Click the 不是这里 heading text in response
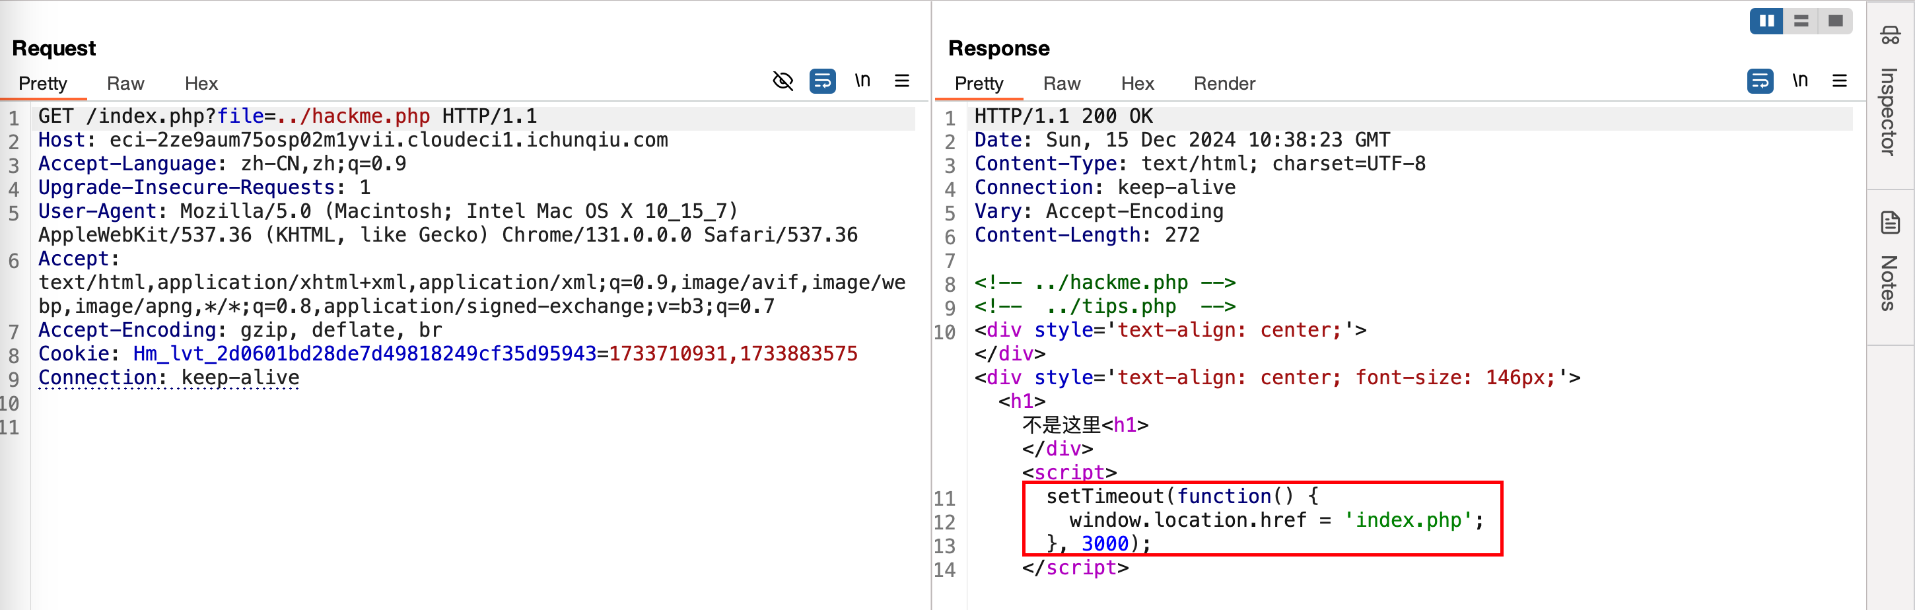The width and height of the screenshot is (1915, 610). (x=1062, y=426)
